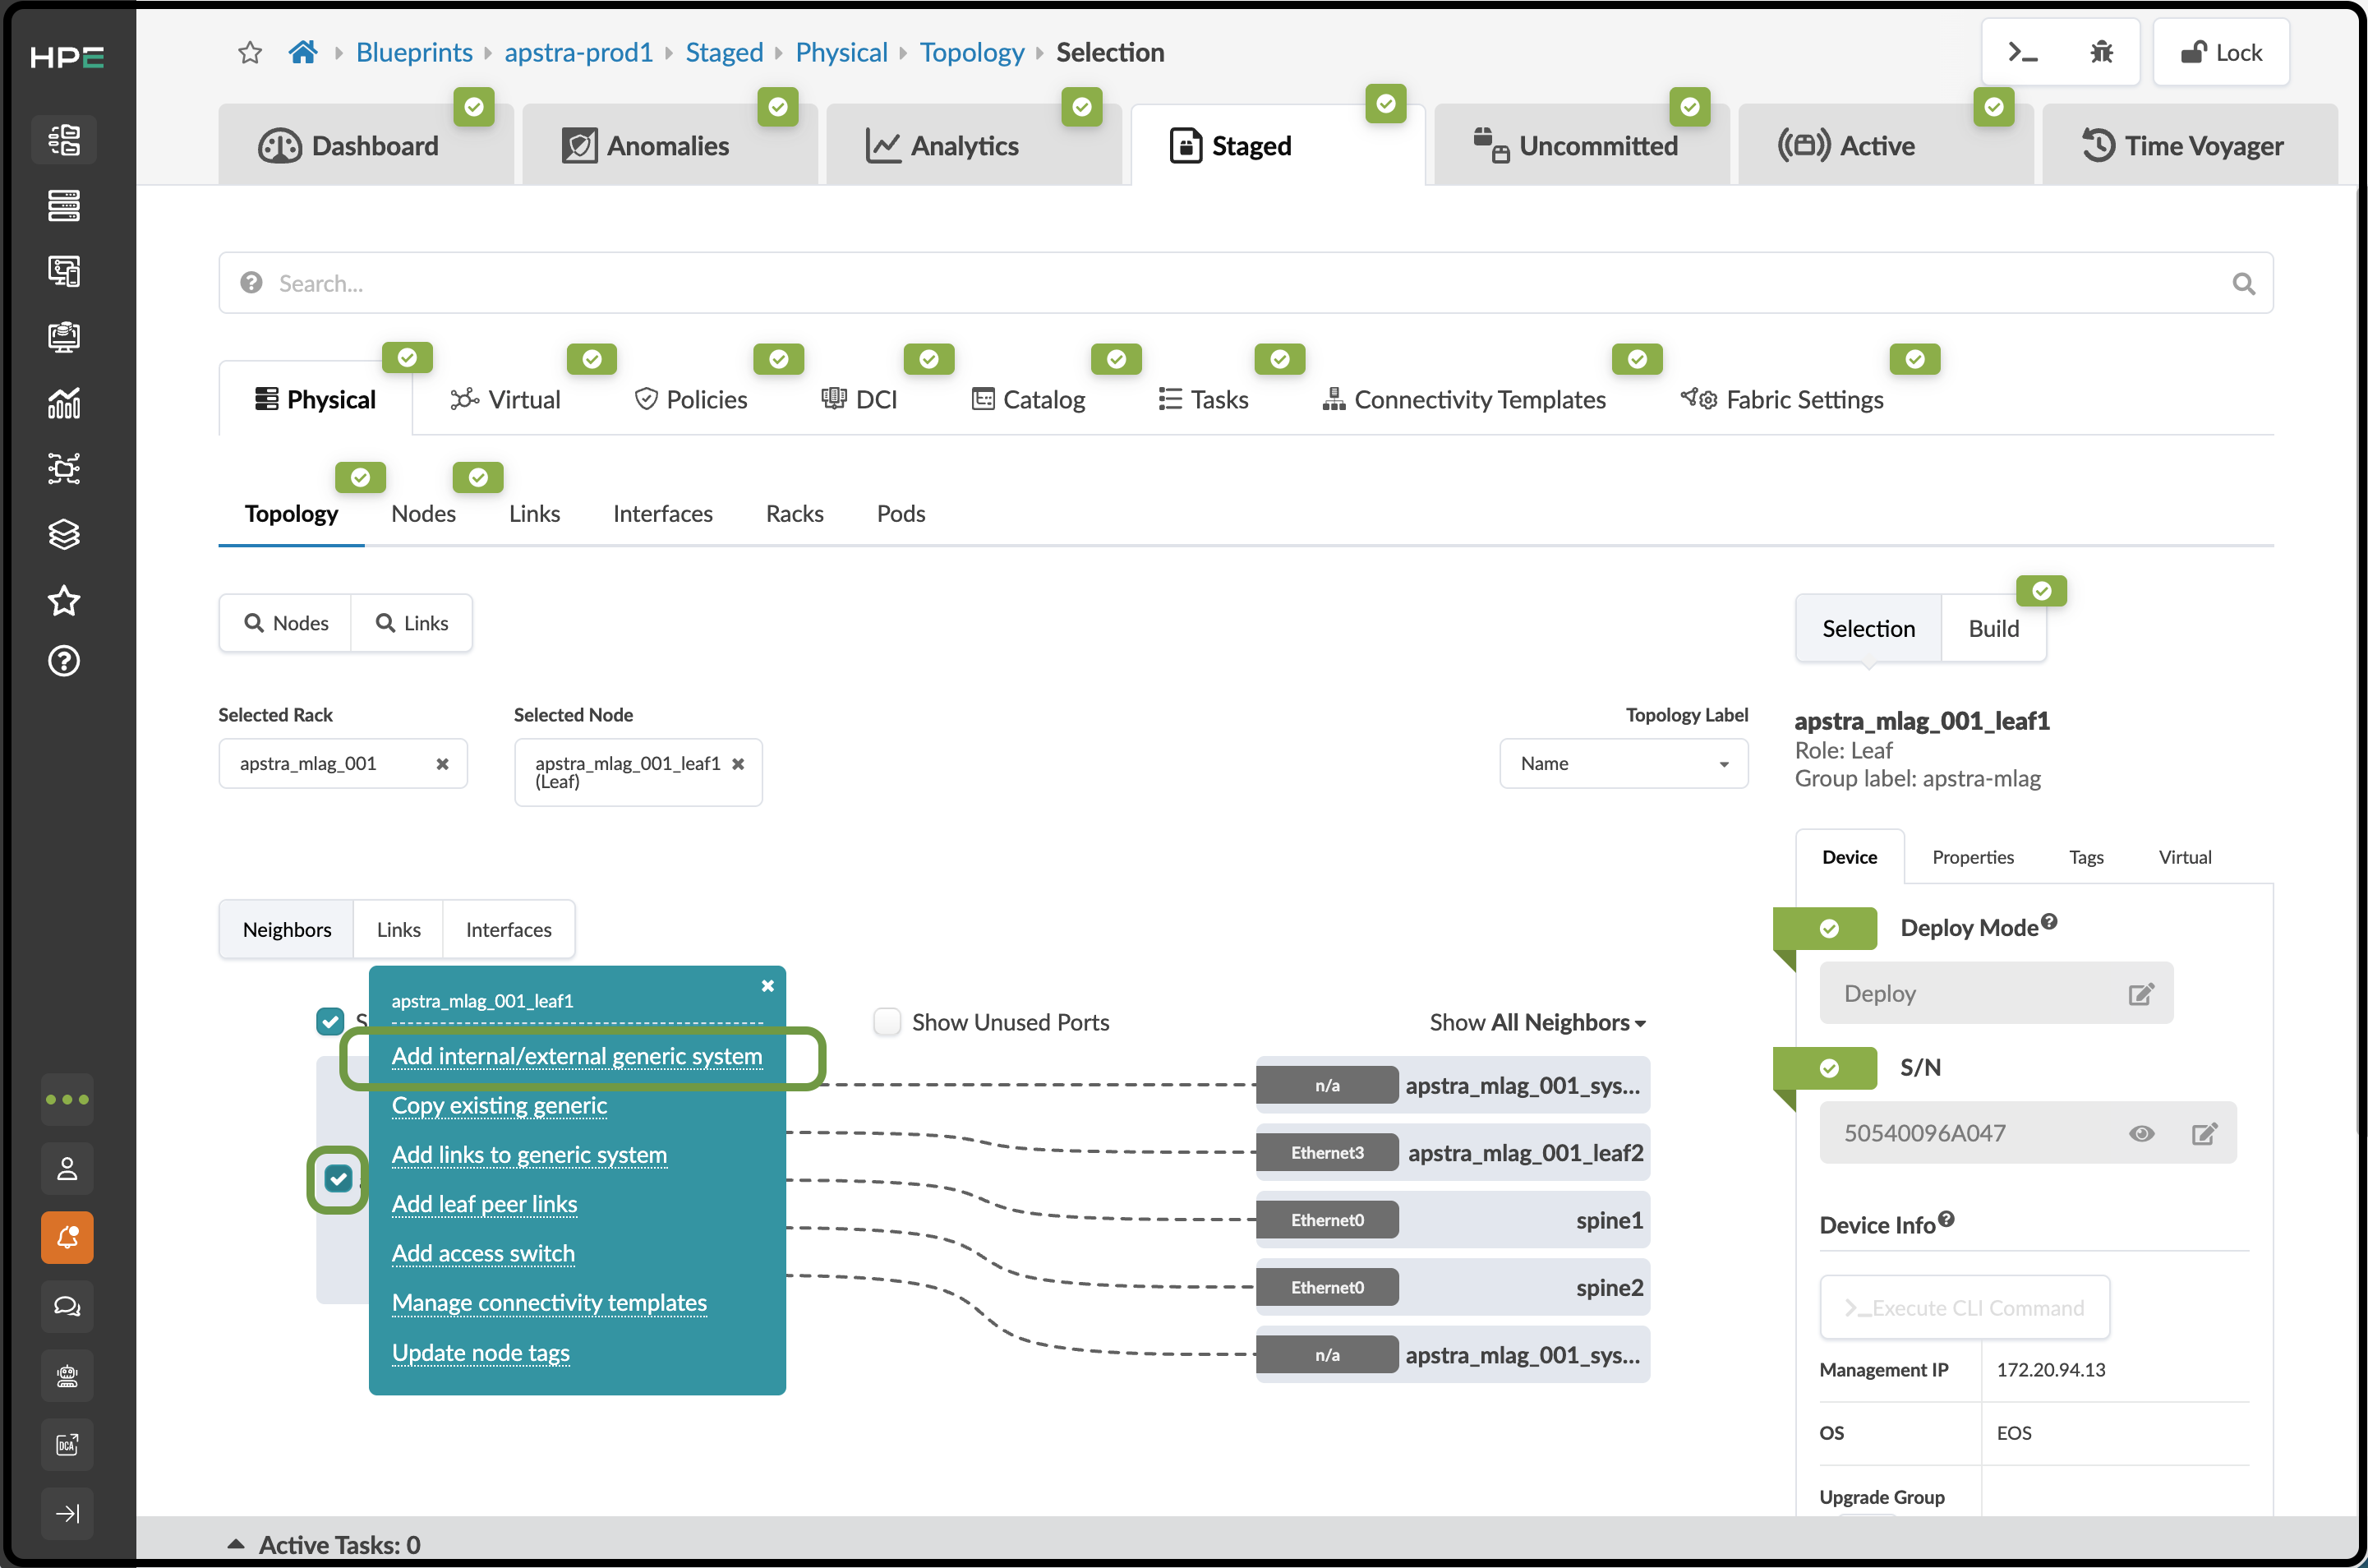Open the analytics chart icon in sidebar

click(64, 403)
